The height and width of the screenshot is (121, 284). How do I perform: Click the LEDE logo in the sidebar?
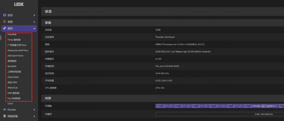tap(19, 4)
